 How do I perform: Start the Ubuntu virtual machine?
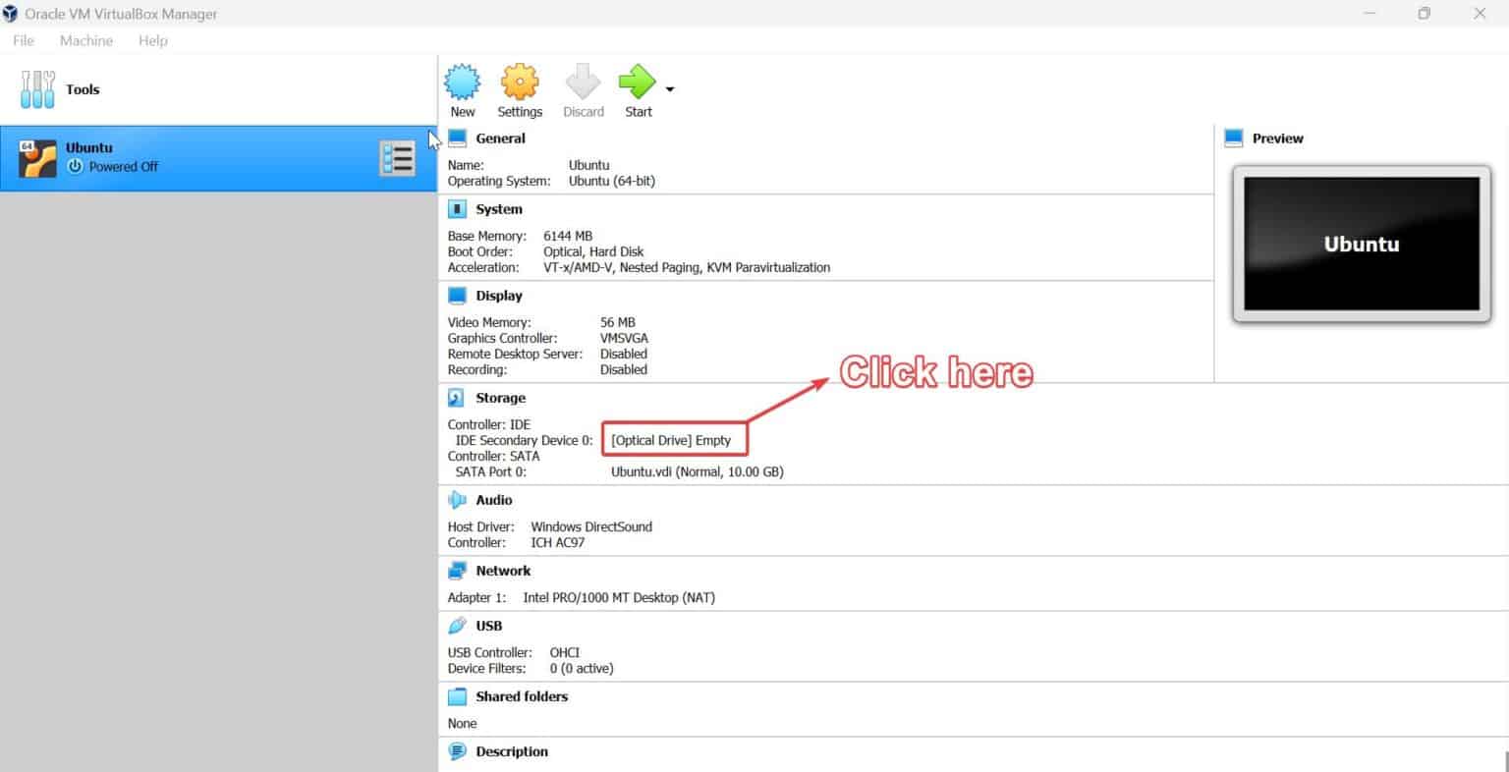point(637,87)
